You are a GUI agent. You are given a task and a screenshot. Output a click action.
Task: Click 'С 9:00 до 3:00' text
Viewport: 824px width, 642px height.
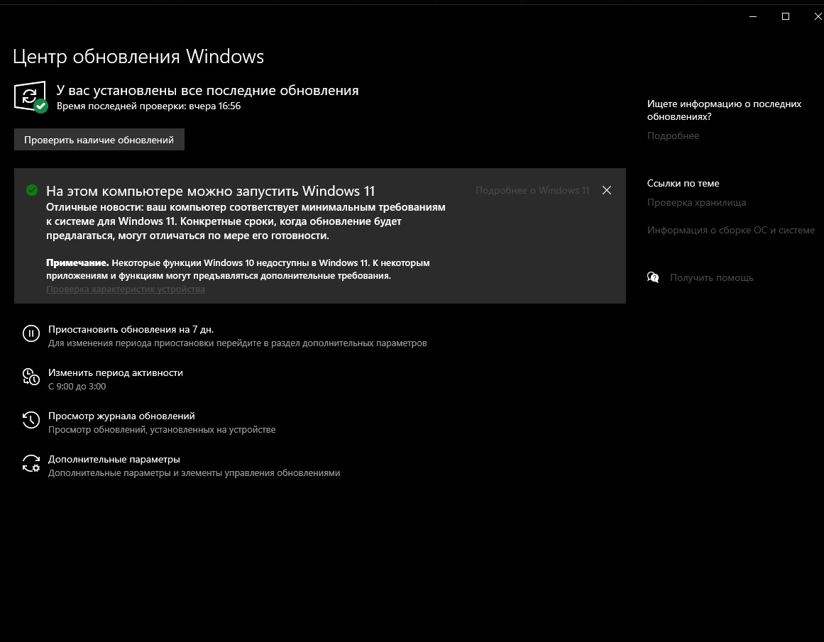tap(77, 386)
